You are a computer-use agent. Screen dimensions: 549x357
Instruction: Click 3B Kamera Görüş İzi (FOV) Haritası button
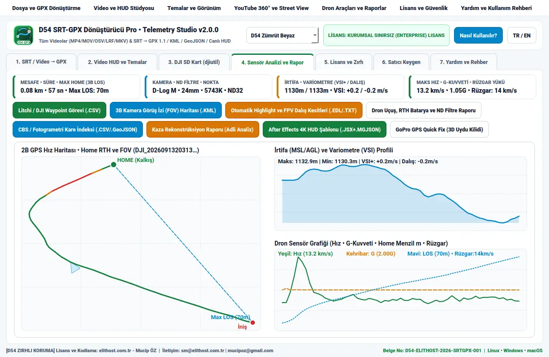click(166, 110)
